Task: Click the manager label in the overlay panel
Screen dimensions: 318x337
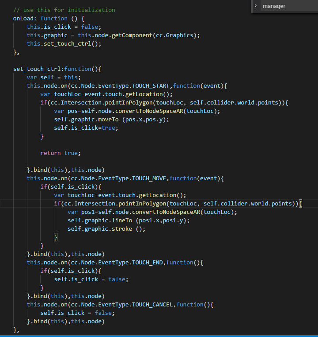Action: pos(274,6)
